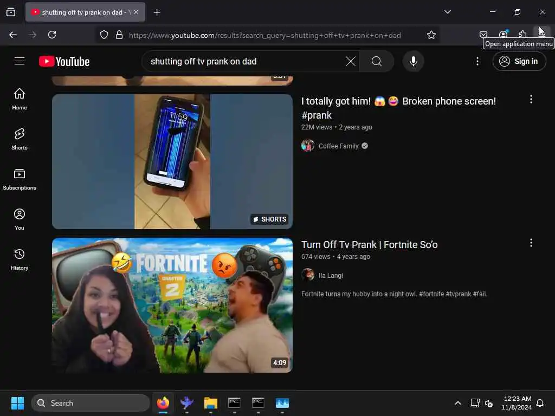Submit search with the magnifier button
Screen dimensions: 555x416
click(377, 61)
